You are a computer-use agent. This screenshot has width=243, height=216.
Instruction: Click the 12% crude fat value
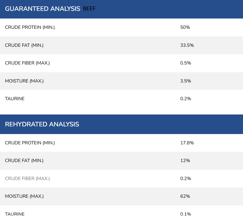tap(185, 160)
